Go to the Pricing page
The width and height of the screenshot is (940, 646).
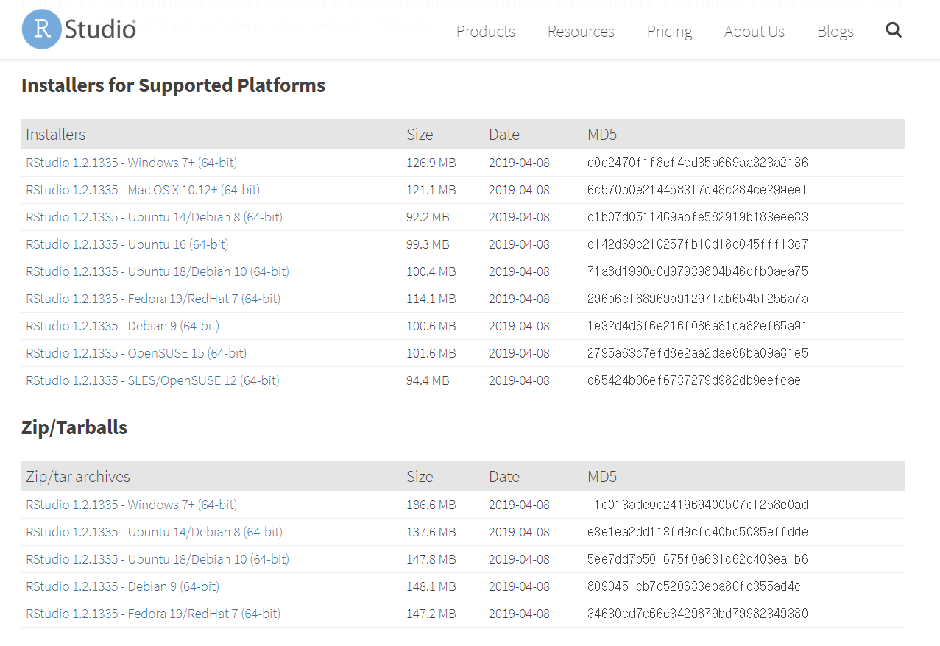point(670,32)
